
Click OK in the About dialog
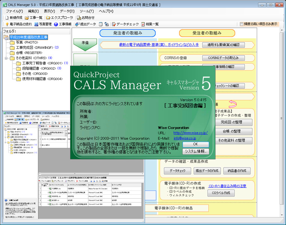pyautogui.click(x=196, y=144)
